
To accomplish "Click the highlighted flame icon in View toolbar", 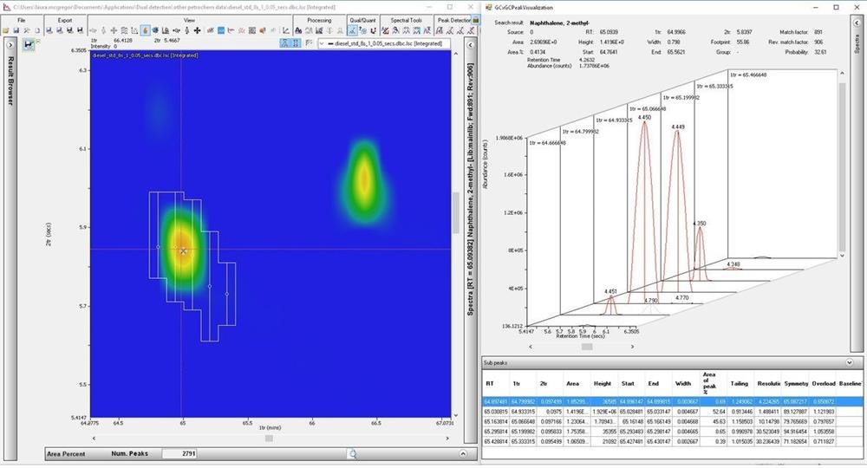I will pyautogui.click(x=144, y=30).
